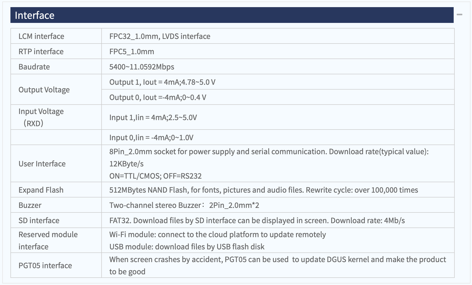The image size is (472, 285).
Task: Select the Expand Flash label cell
Action: click(56, 190)
